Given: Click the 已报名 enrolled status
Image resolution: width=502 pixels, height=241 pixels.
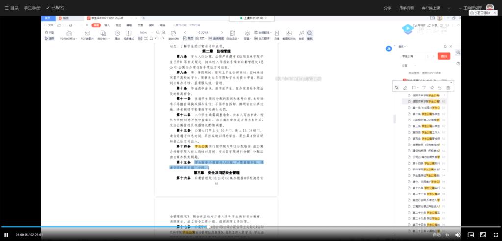Looking at the screenshot, I should (55, 8).
